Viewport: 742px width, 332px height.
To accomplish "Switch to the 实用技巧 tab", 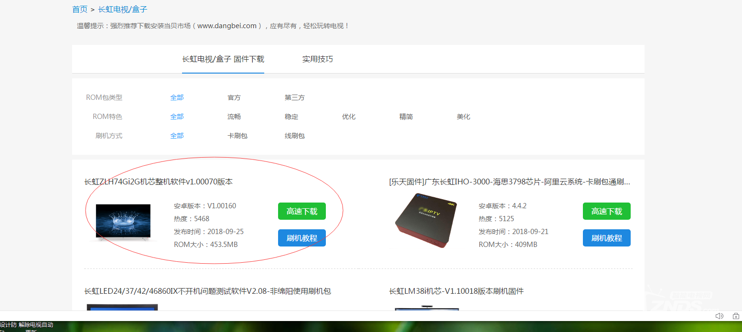I will (x=318, y=59).
